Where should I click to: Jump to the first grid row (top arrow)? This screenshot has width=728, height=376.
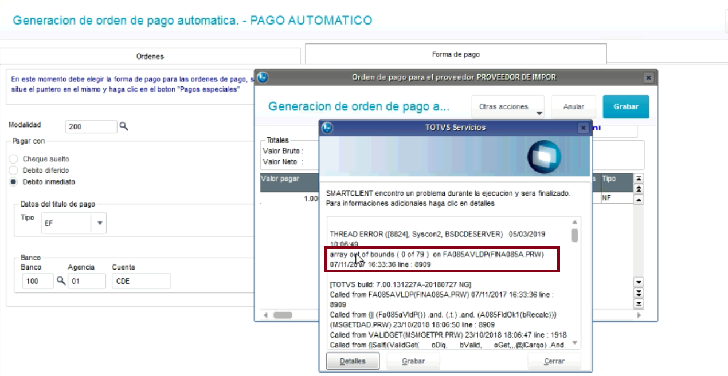point(640,179)
